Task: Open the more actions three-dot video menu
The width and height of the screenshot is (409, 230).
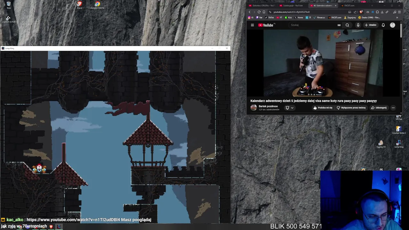Action: 393,108
